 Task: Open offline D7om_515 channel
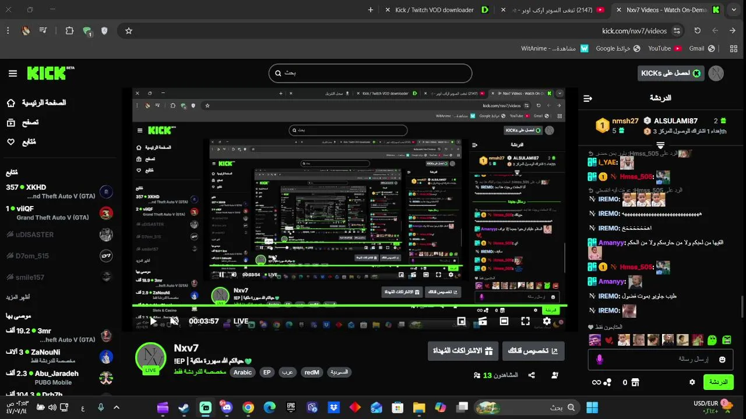pyautogui.click(x=58, y=256)
